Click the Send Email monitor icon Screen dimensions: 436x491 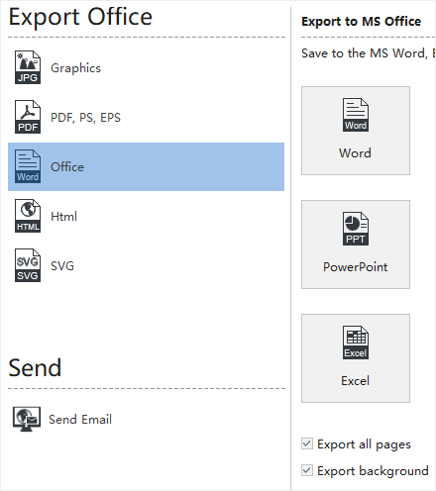27,419
